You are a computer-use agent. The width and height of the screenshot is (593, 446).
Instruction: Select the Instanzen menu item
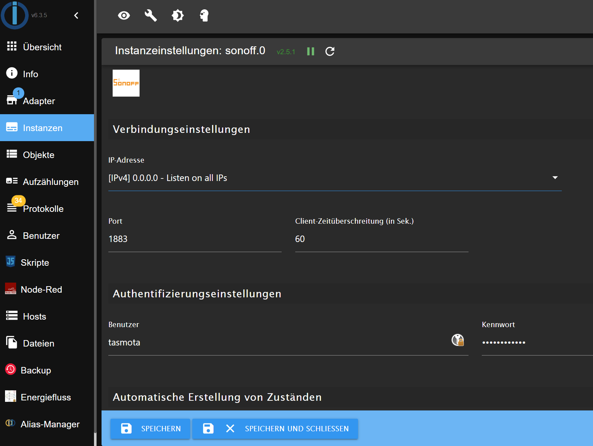[47, 128]
